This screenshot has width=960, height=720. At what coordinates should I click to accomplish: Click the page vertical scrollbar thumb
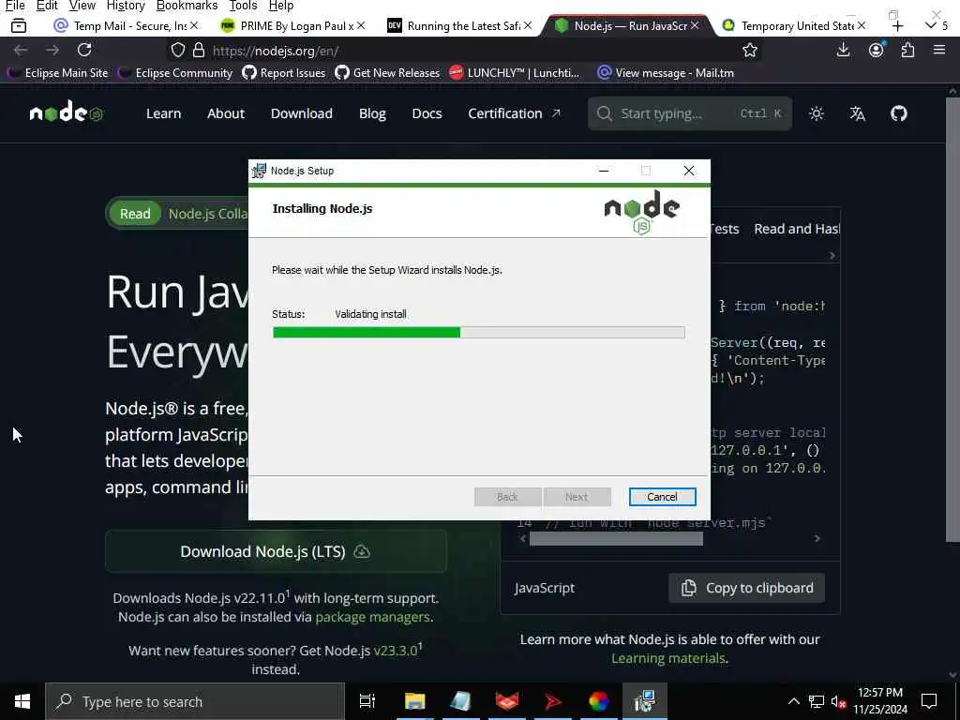952,319
